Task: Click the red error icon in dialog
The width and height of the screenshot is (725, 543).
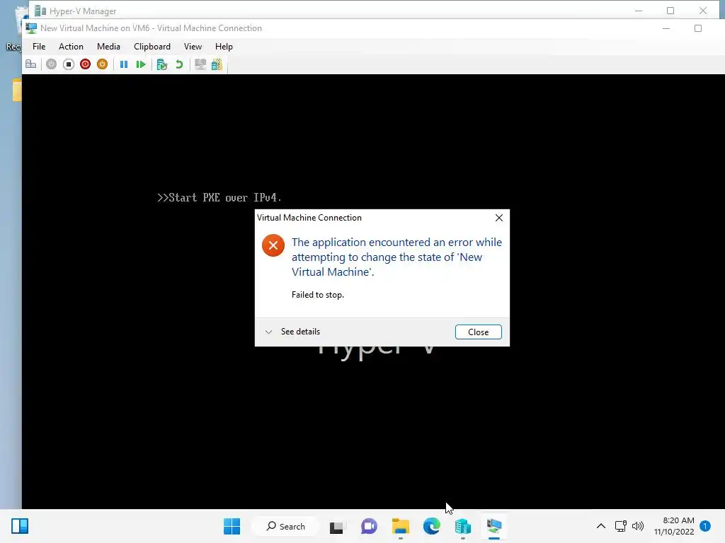Action: tap(273, 245)
